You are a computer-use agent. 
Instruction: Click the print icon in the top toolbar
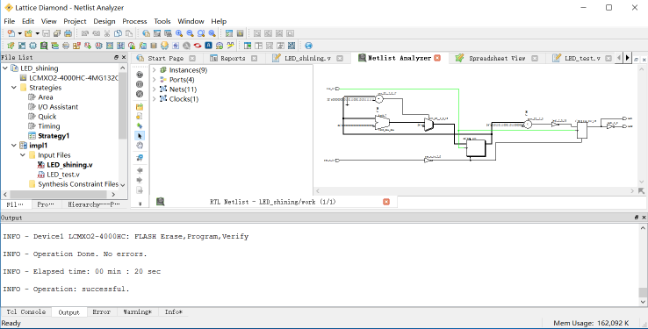click(68, 33)
